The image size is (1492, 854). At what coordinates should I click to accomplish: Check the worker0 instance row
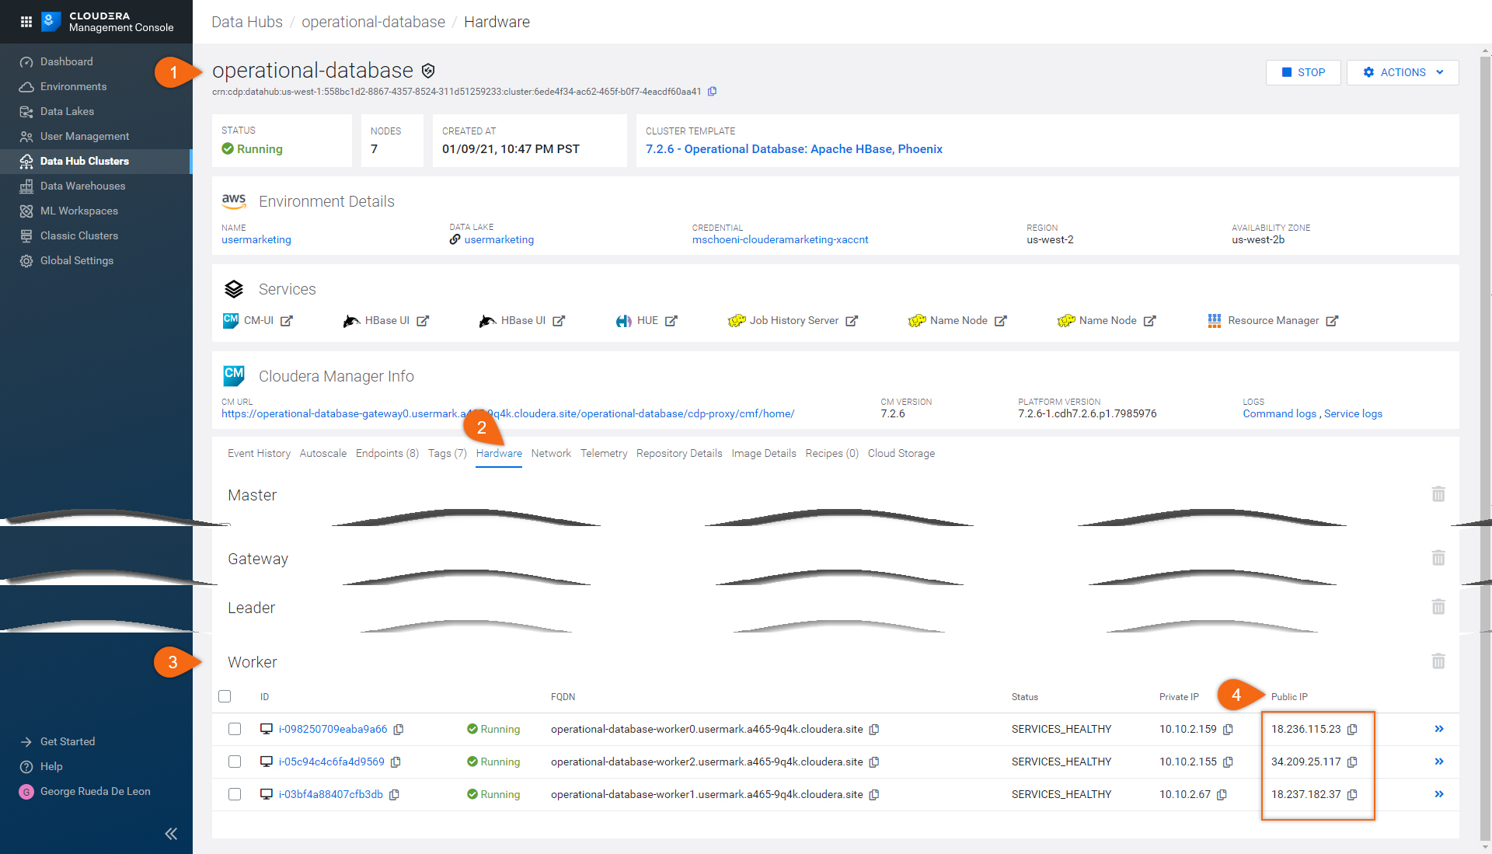pos(235,729)
